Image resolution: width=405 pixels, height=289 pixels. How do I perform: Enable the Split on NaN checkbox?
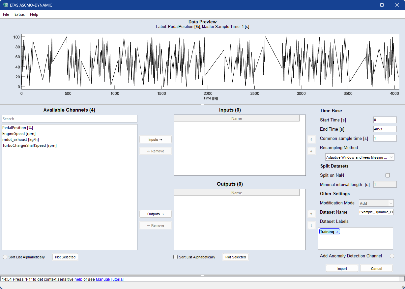(x=388, y=175)
